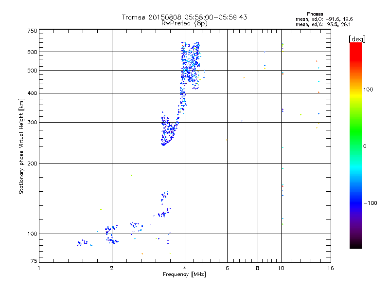Click the x-axis tick label '6'

click(227, 268)
